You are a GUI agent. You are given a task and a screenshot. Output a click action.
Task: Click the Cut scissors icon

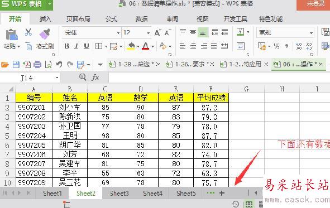coord(28,32)
